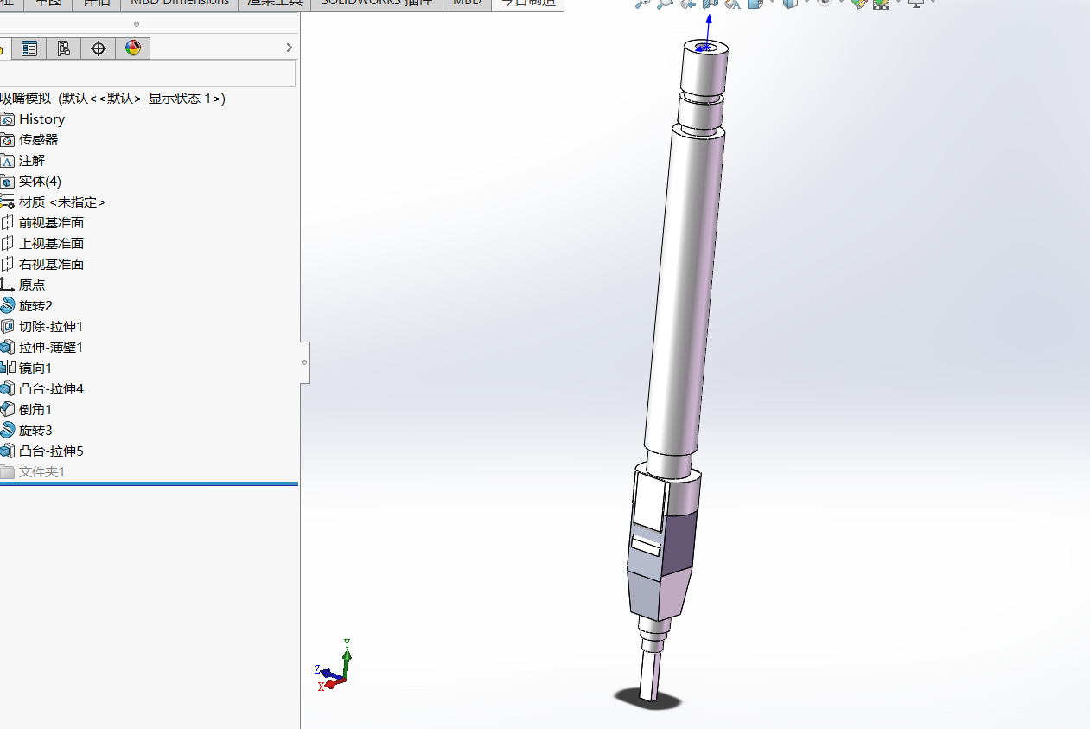Image resolution: width=1090 pixels, height=729 pixels.
Task: Click the monitor View Settings icon
Action: 915,3
